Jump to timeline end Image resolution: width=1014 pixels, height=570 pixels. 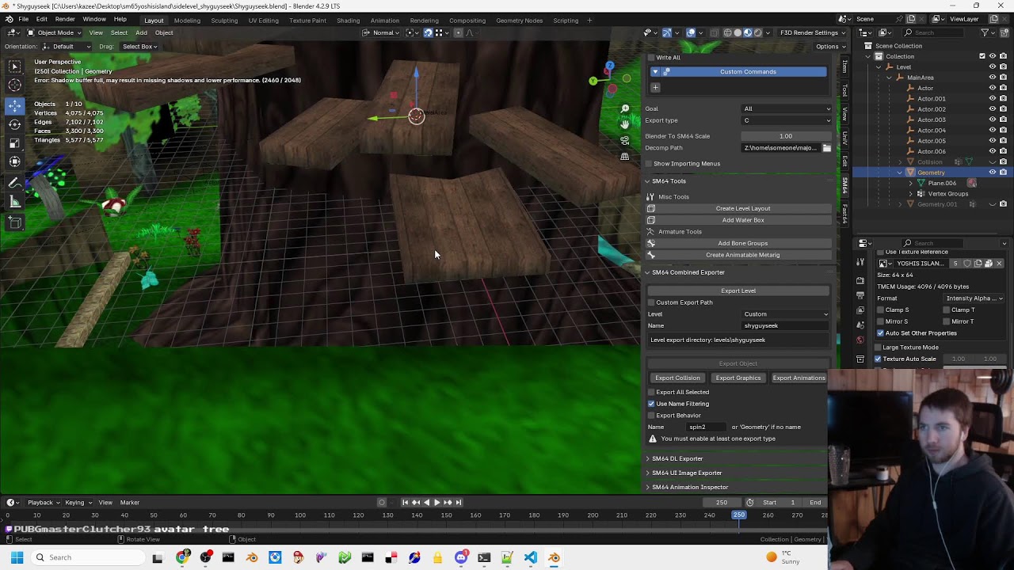tap(458, 503)
